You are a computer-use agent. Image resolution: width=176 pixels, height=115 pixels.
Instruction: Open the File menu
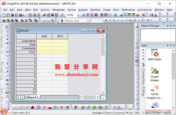(x=5, y=10)
